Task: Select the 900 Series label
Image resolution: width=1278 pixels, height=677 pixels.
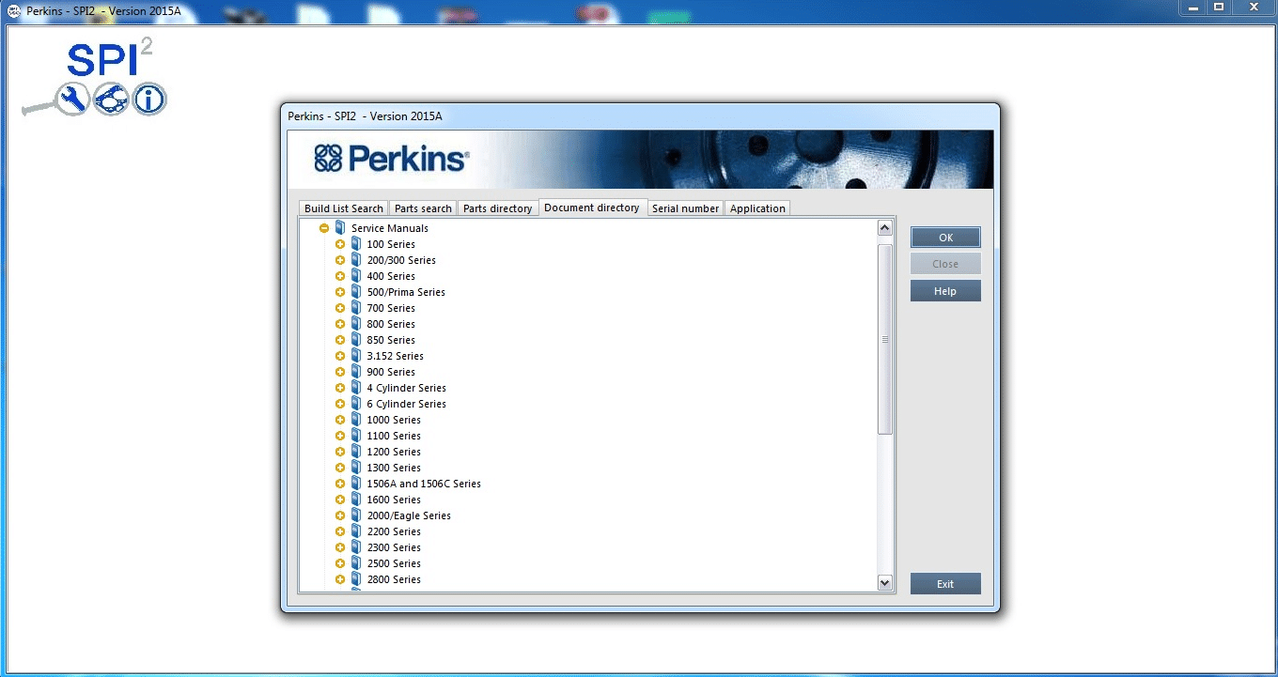Action: [x=391, y=372]
